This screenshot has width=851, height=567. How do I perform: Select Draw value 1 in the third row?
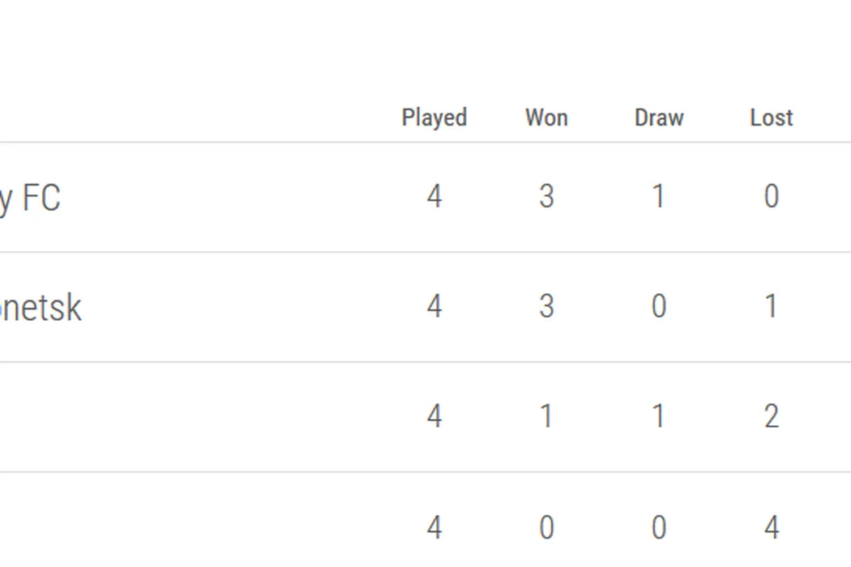point(659,417)
